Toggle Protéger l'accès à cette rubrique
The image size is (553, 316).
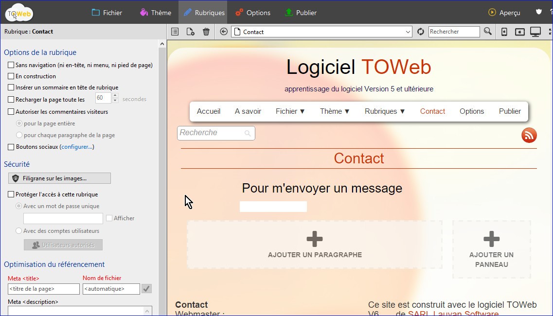click(11, 194)
